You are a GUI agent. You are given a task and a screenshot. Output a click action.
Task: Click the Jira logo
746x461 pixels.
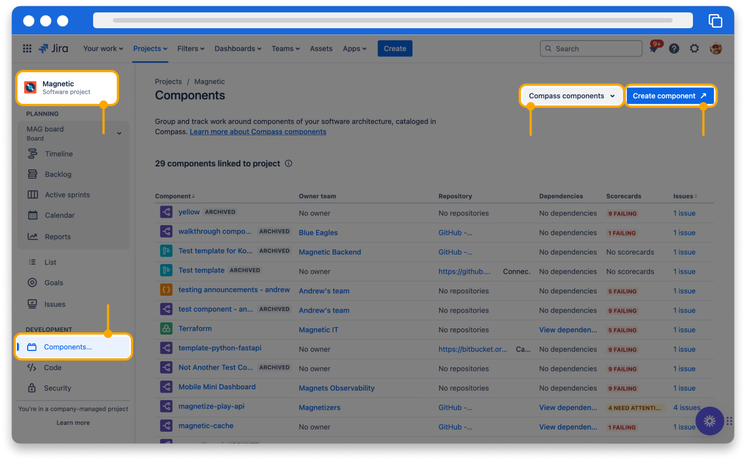(x=53, y=49)
